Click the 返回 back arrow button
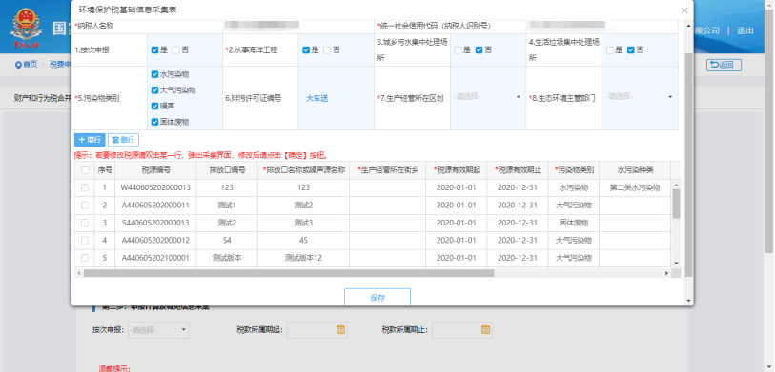This screenshot has height=372, width=775. click(724, 65)
